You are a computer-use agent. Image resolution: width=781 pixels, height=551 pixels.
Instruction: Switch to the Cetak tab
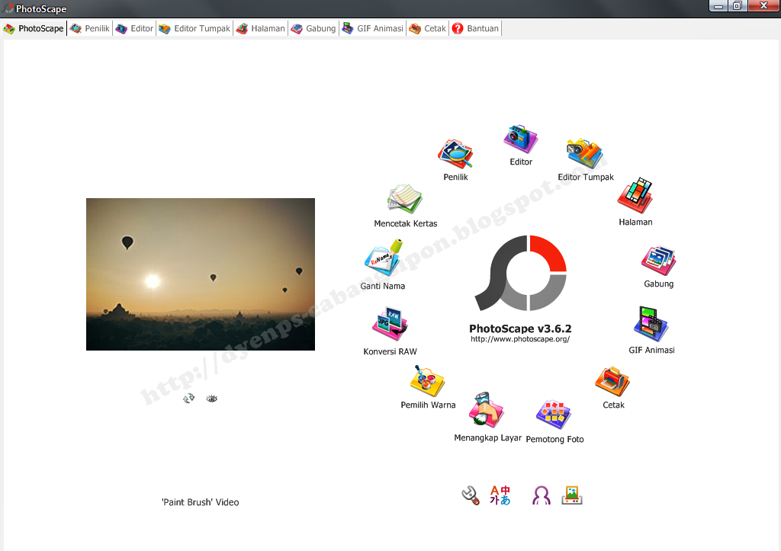[427, 28]
